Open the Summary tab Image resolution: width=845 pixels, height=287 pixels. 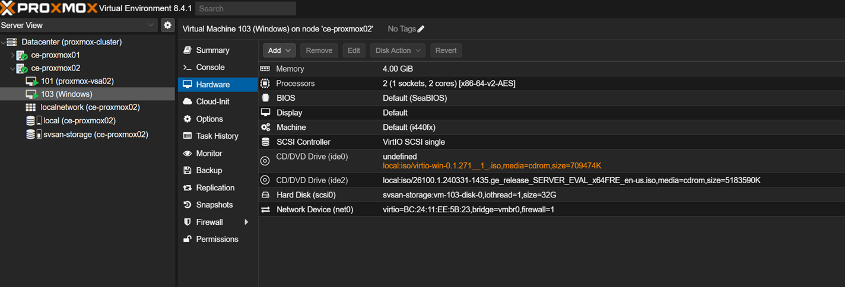point(218,50)
